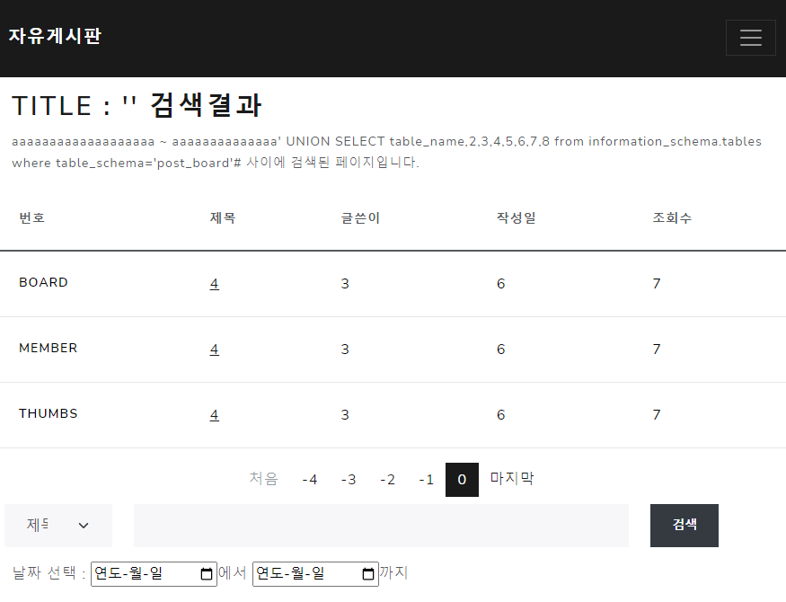The height and width of the screenshot is (602, 786).
Task: Focus the start date input field
Action: (154, 574)
